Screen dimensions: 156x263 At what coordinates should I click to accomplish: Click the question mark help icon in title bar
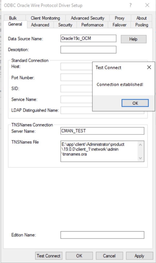[130, 5]
